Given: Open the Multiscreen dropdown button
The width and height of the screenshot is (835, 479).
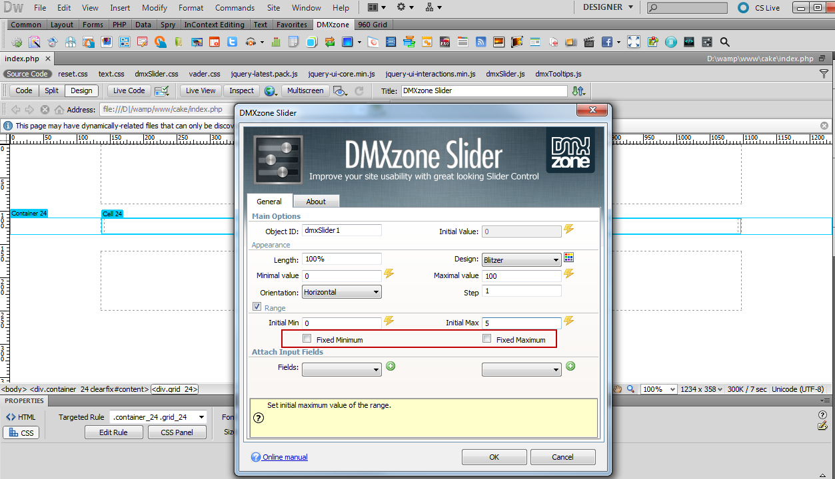Looking at the screenshot, I should tap(305, 90).
